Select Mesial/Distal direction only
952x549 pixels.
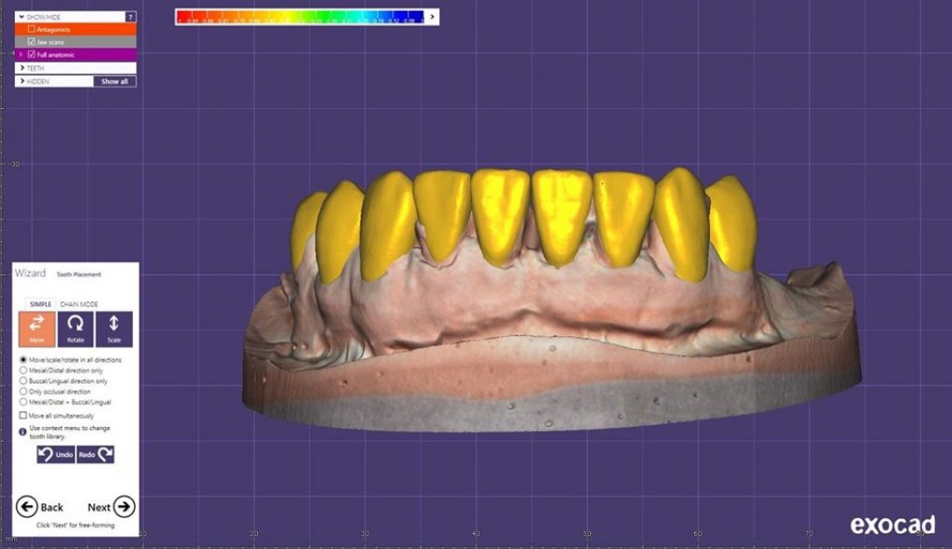click(23, 369)
